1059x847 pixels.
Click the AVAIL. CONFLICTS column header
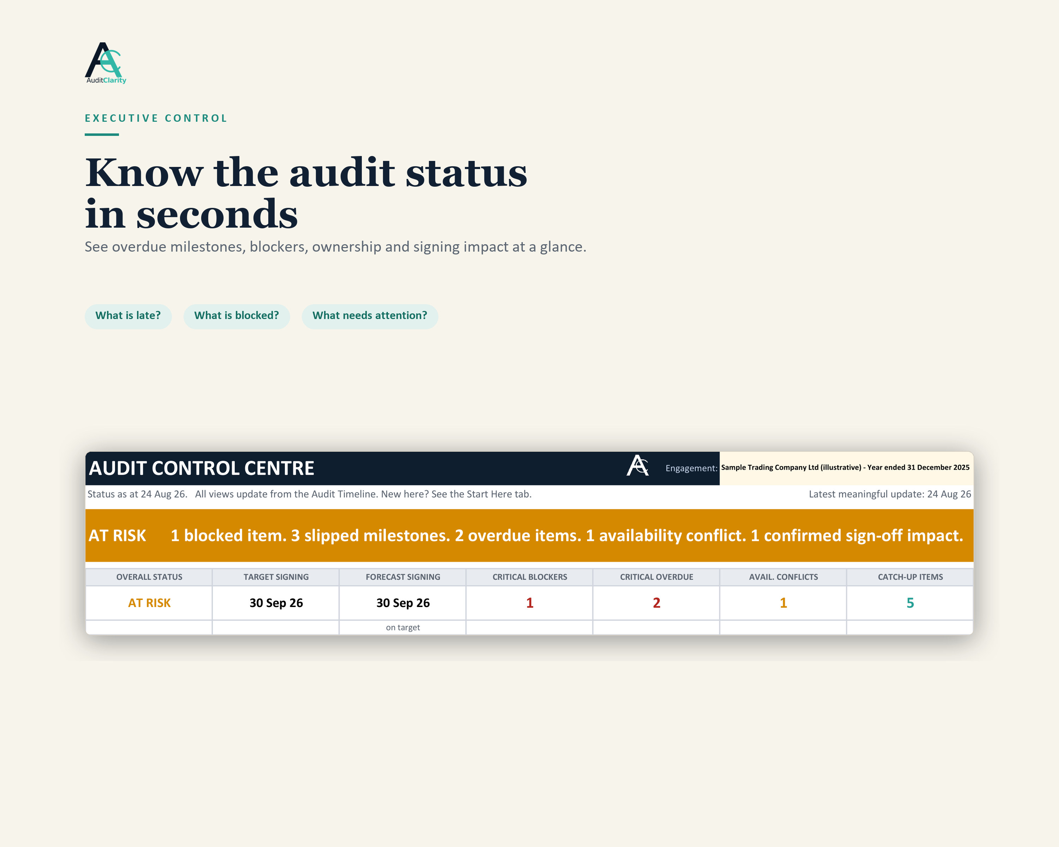[x=783, y=577]
